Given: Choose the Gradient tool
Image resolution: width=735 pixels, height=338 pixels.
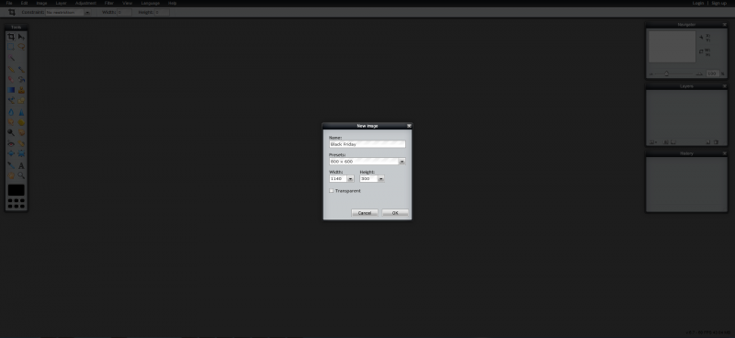Looking at the screenshot, I should 11,90.
